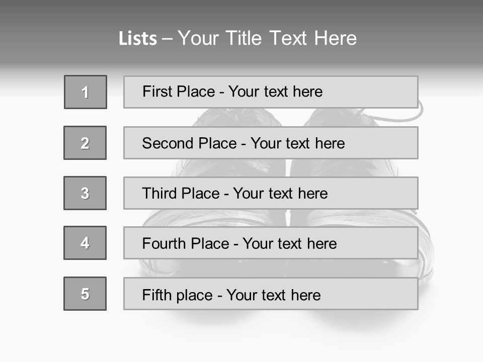Select the number 5 box
Image resolution: width=483 pixels, height=362 pixels.
pos(85,294)
